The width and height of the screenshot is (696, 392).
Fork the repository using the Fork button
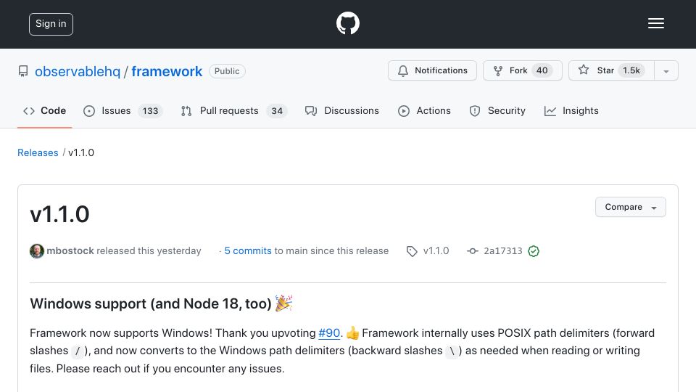[523, 70]
